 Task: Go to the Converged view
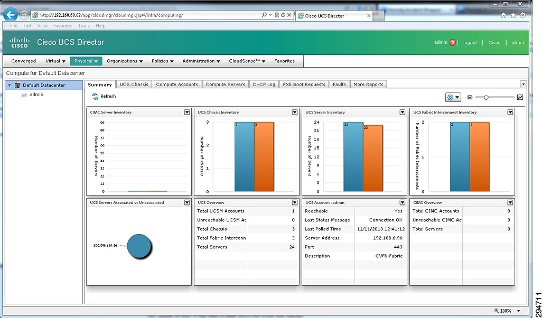[x=23, y=61]
